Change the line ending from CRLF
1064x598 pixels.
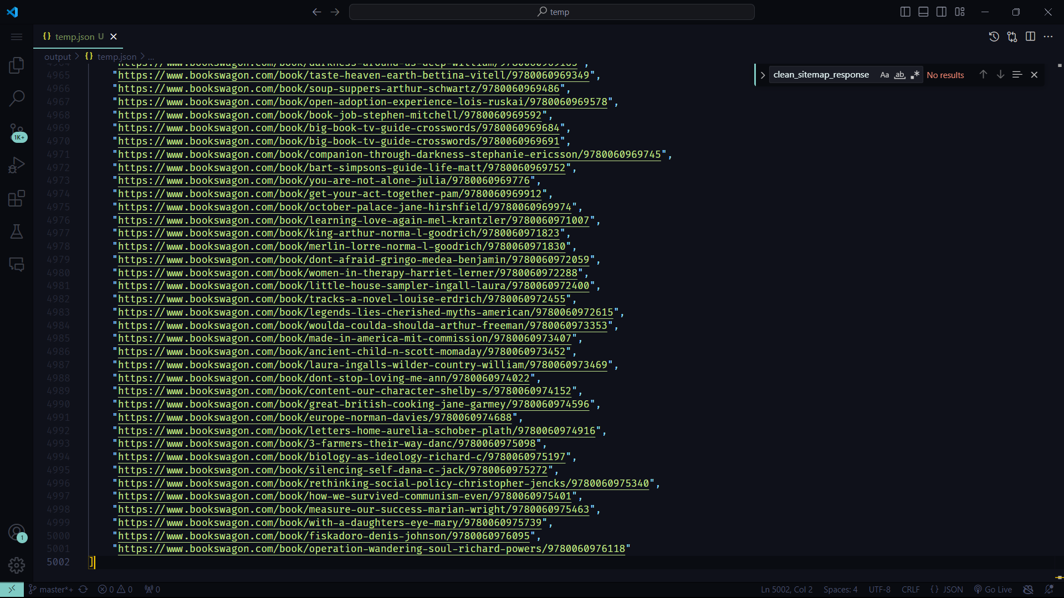[x=911, y=589]
